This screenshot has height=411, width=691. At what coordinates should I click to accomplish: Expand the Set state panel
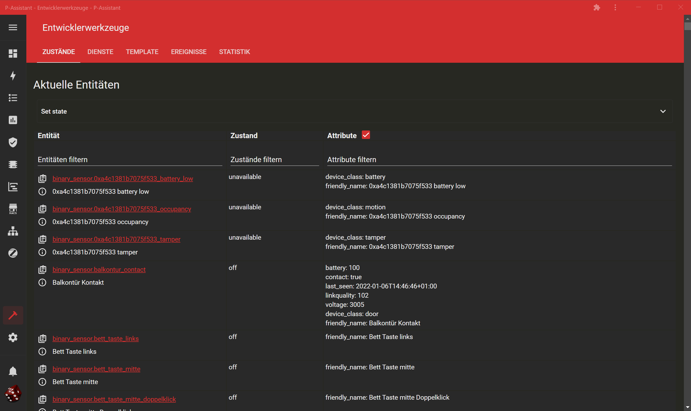(x=663, y=111)
